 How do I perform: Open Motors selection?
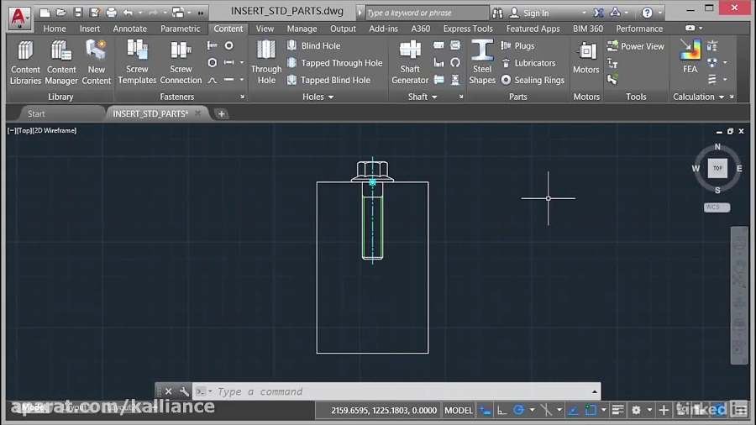pyautogui.click(x=585, y=58)
